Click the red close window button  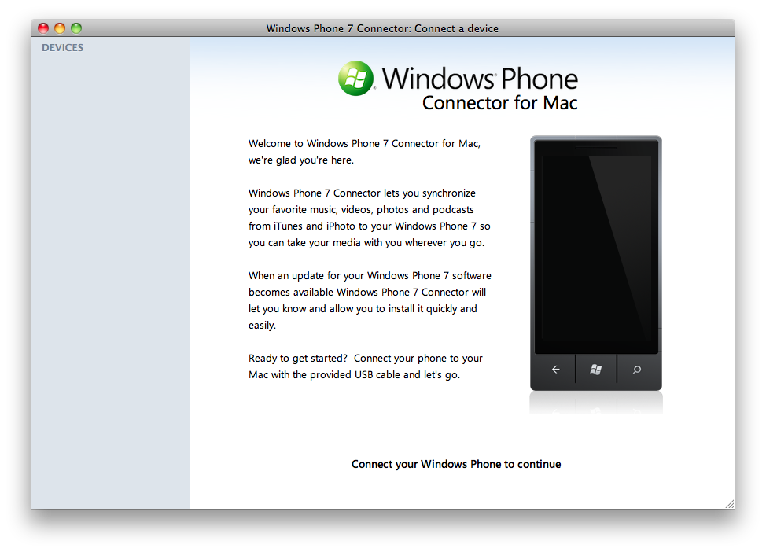click(x=43, y=28)
